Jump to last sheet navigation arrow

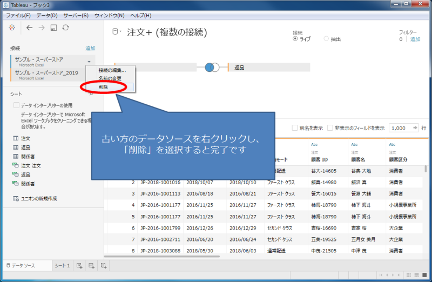(399, 275)
